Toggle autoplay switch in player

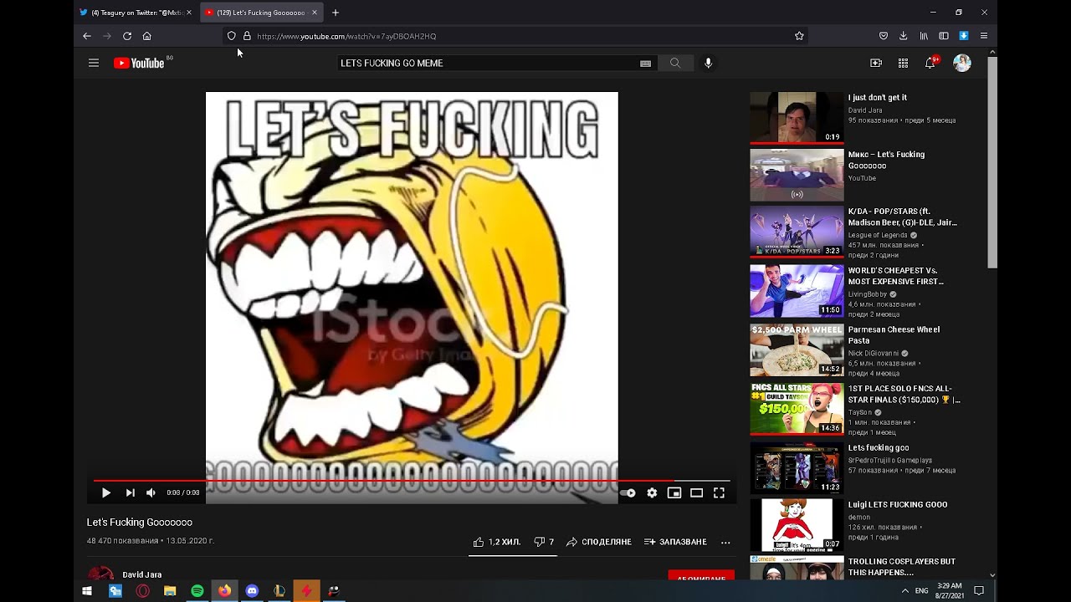pos(628,493)
